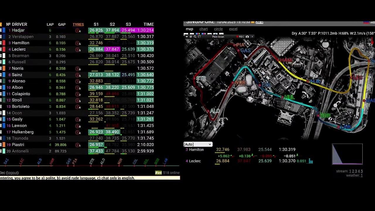
Task: Click the gap distribution mini chart thumbnail
Action: coord(347,154)
